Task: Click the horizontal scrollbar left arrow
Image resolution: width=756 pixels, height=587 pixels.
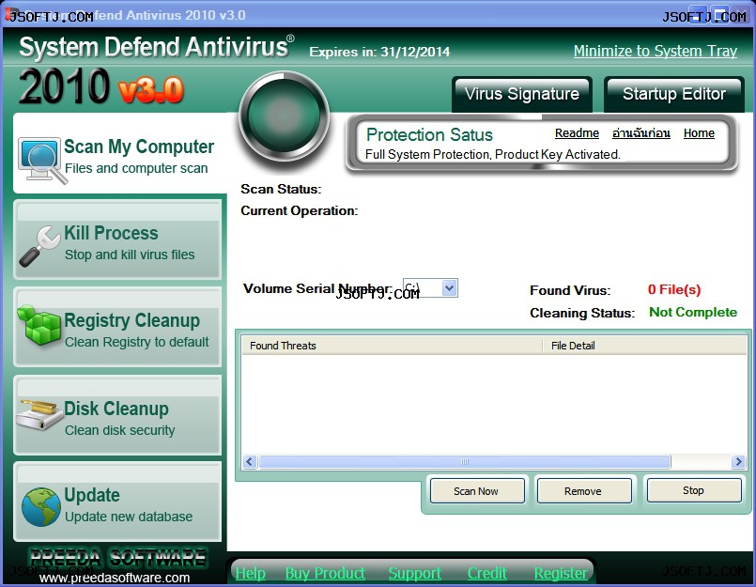Action: coord(249,461)
